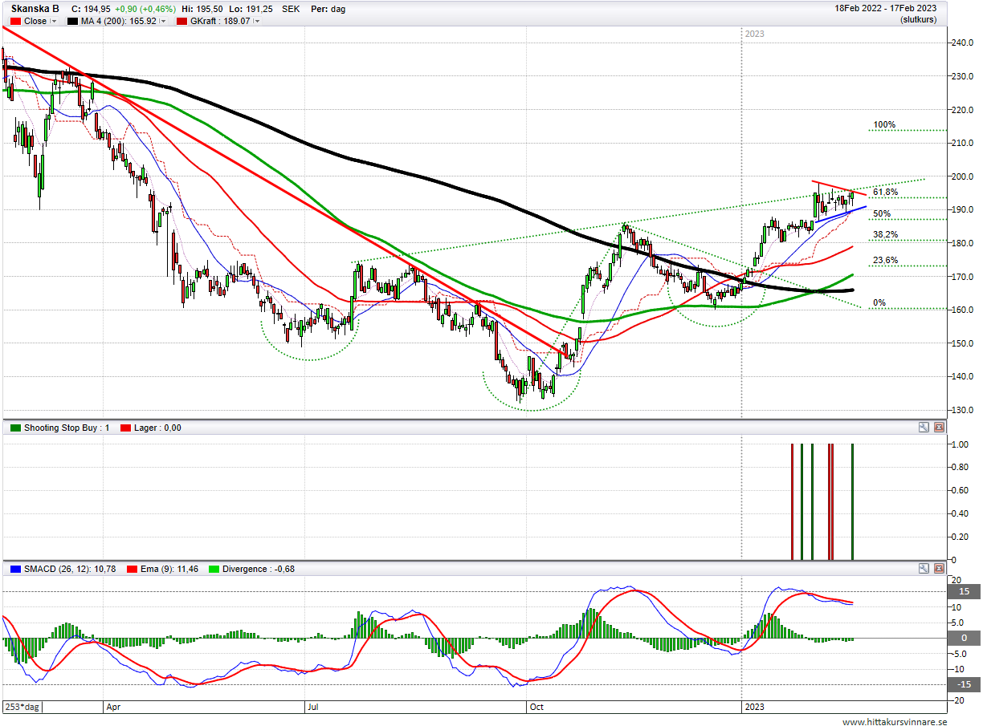Click the 'Divergence : -0,68' legend label
The image size is (983, 726).
coord(258,569)
